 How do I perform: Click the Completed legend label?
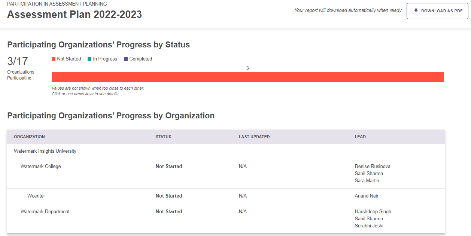coord(141,59)
